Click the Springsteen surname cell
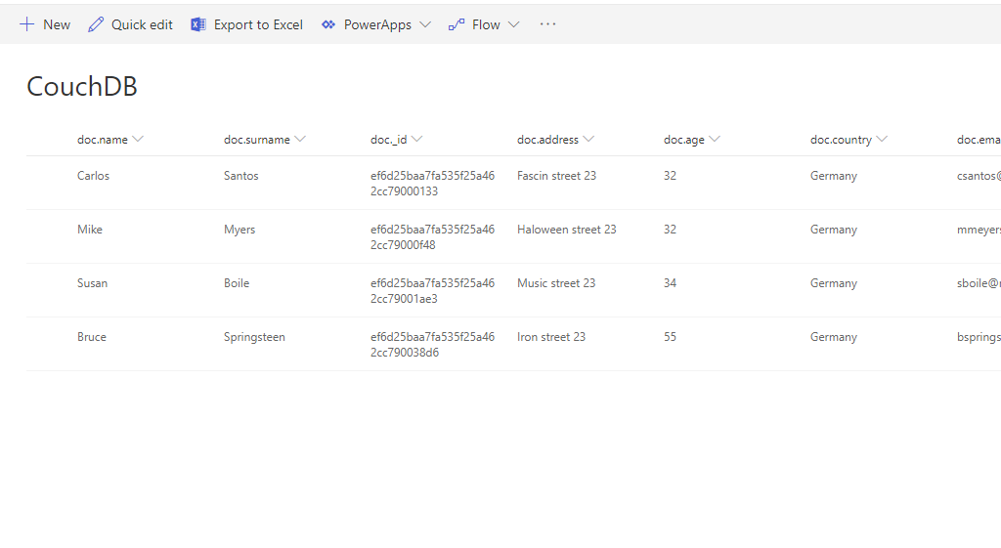Screen dimensions: 1001x548 point(254,337)
